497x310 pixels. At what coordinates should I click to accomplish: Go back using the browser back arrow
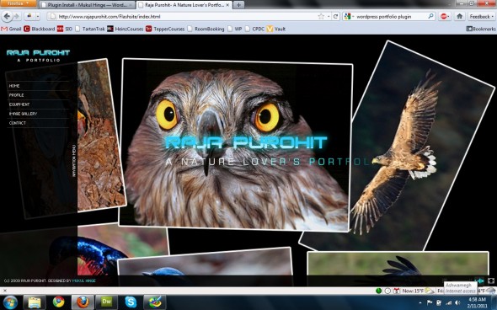[x=7, y=16]
